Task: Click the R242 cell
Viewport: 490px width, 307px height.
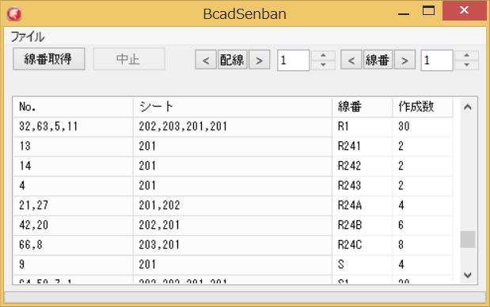Action: point(363,166)
